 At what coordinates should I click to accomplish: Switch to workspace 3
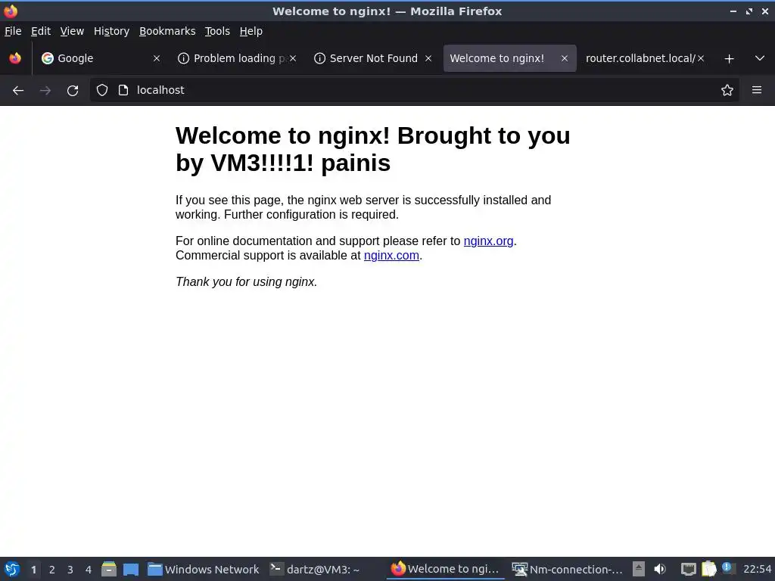tap(70, 570)
